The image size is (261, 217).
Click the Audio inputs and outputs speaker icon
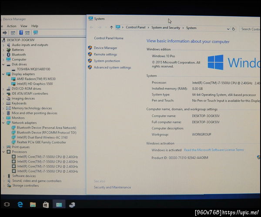pyautogui.click(x=9, y=45)
